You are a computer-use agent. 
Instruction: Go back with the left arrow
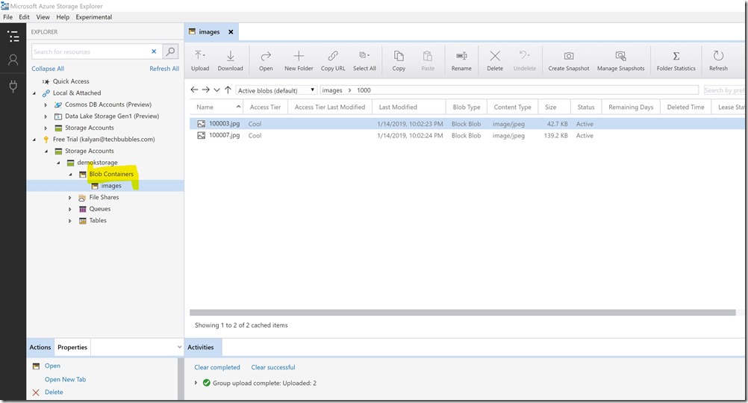click(194, 90)
